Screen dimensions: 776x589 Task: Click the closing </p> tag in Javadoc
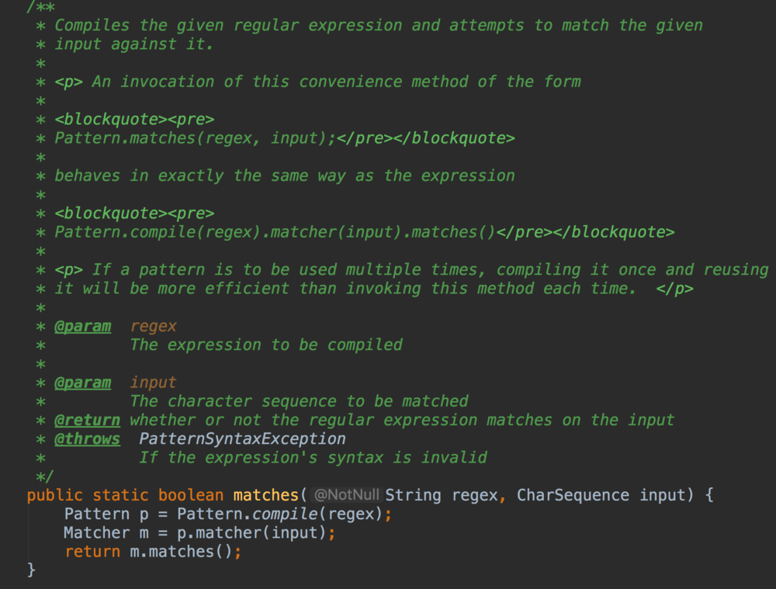(x=674, y=289)
